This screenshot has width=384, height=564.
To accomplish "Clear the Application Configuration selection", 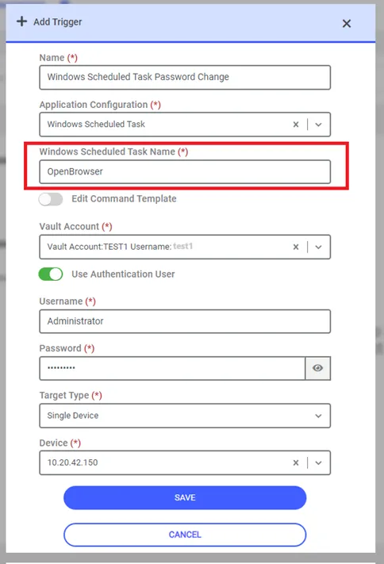I will (x=296, y=125).
